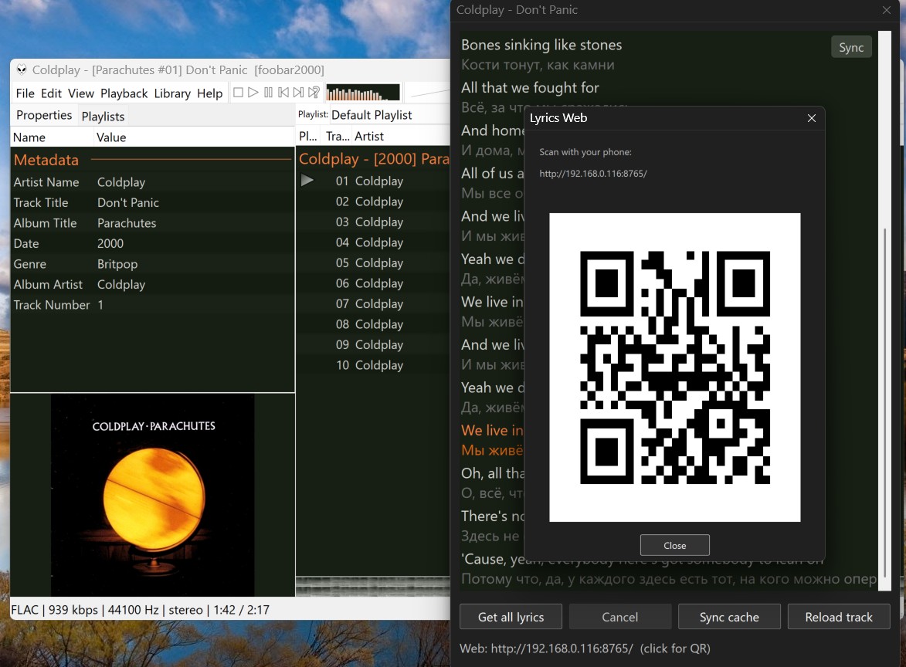
Task: Click the Reload track button
Action: pos(838,617)
